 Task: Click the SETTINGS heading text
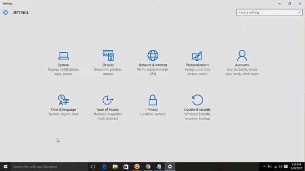click(x=21, y=13)
